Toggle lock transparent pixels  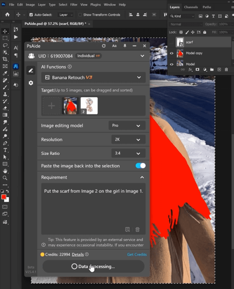[x=181, y=32]
